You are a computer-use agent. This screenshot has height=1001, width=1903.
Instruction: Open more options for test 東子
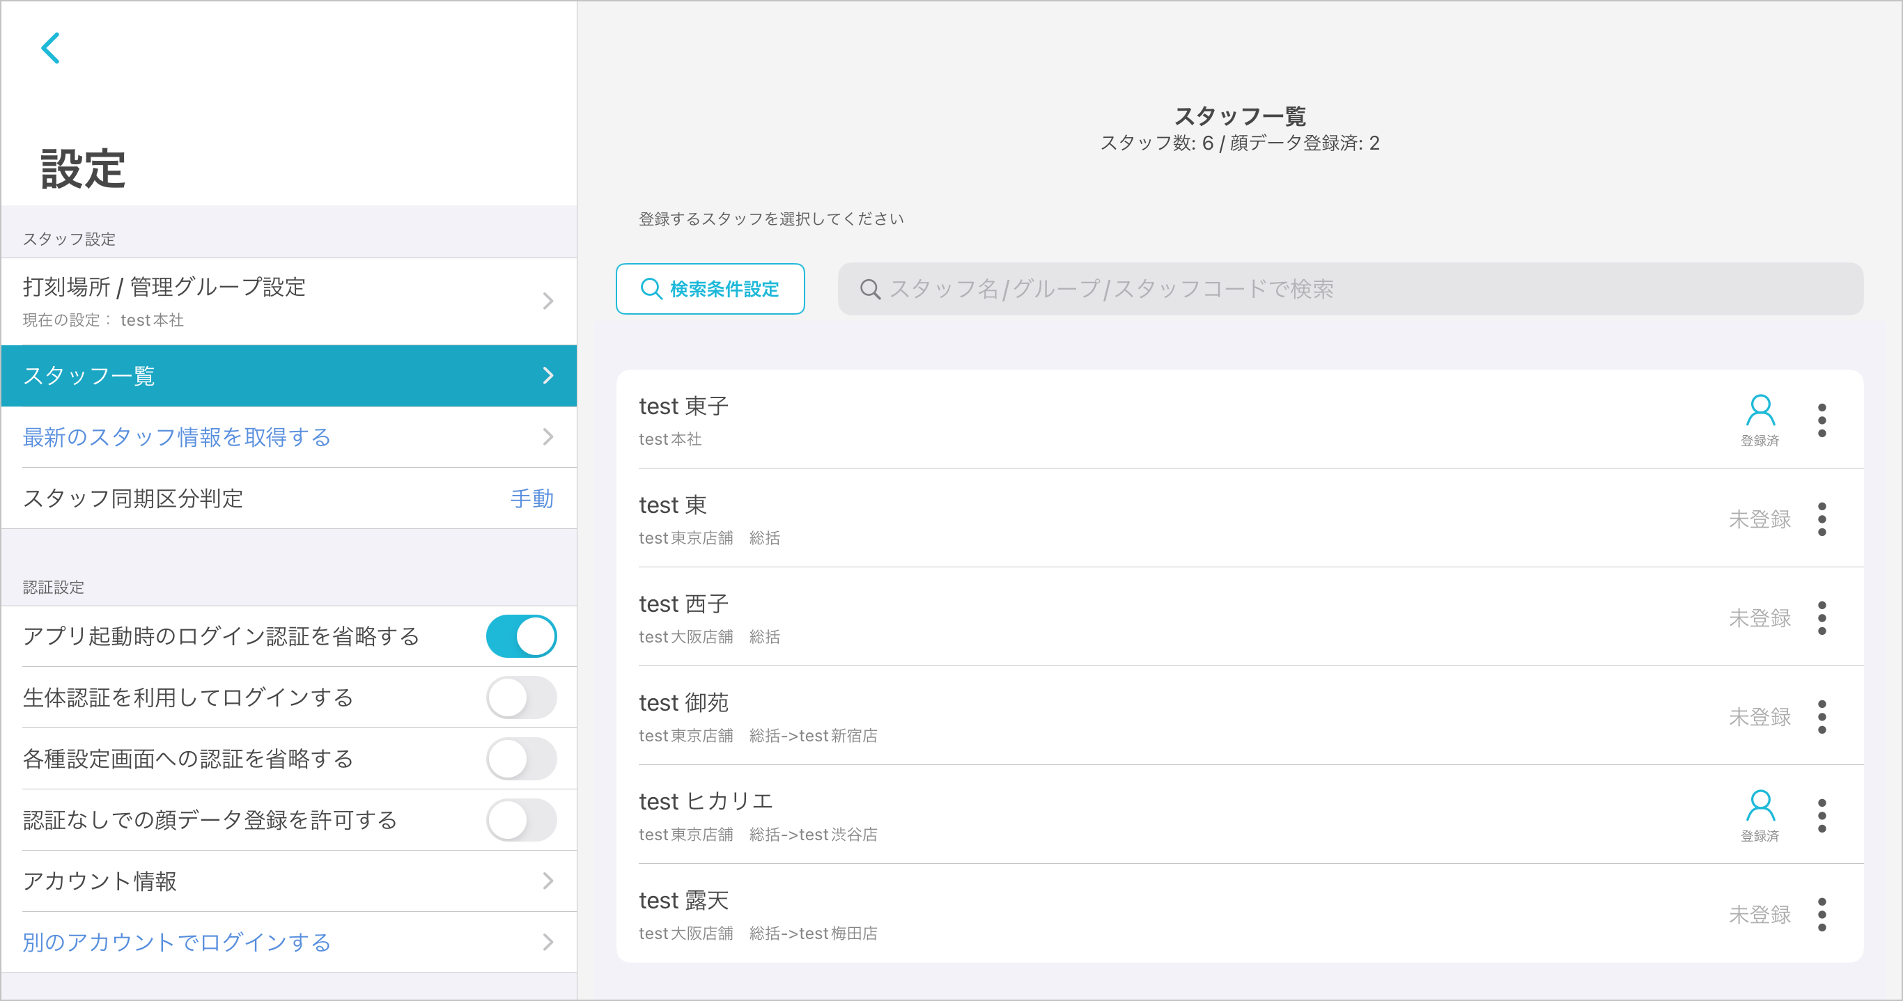point(1822,420)
